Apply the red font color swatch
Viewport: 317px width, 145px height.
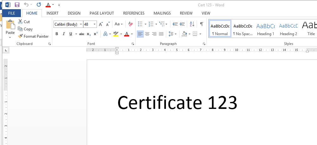(x=127, y=34)
